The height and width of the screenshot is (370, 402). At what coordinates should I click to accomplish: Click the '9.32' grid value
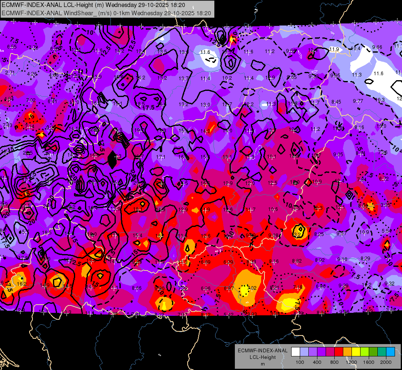tap(389, 284)
